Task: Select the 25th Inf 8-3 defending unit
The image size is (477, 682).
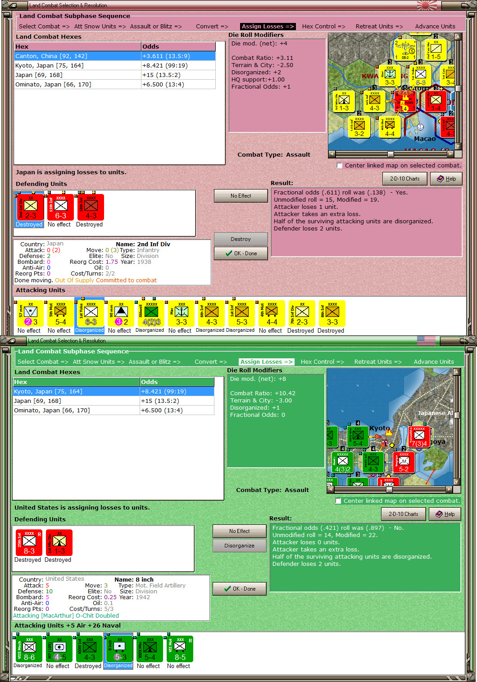Action: tap(29, 543)
